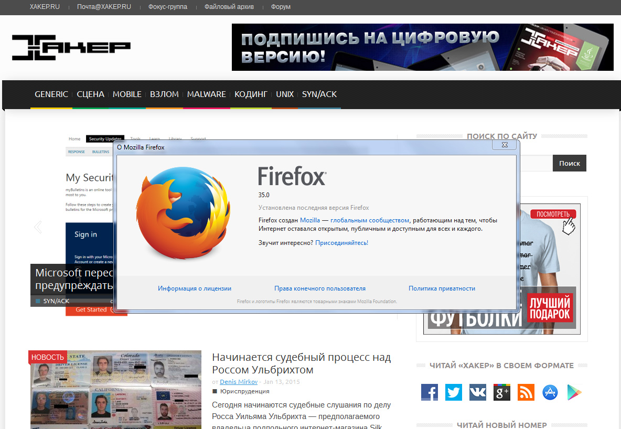This screenshot has width=621, height=429.
Task: Click the Firefox version number 35.0
Action: [x=264, y=195]
